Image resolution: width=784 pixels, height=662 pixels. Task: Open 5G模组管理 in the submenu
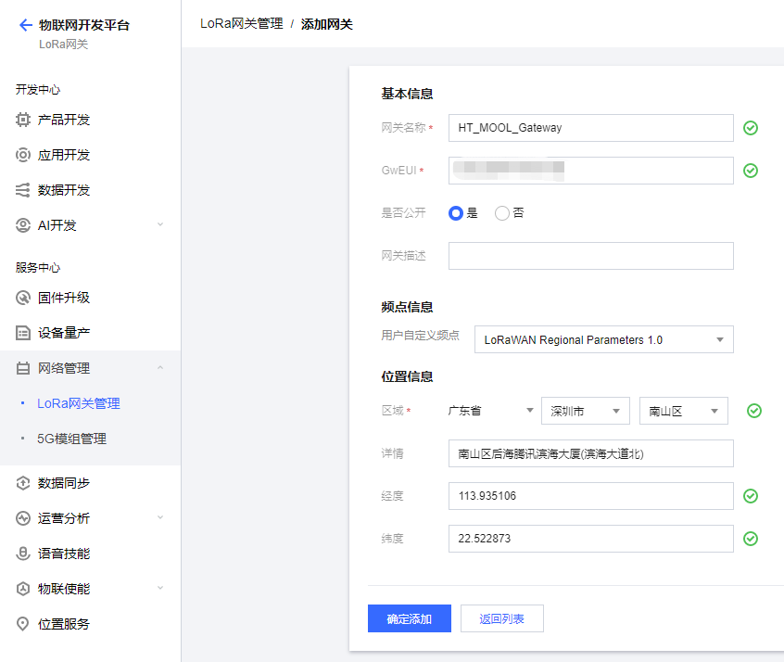click(81, 438)
